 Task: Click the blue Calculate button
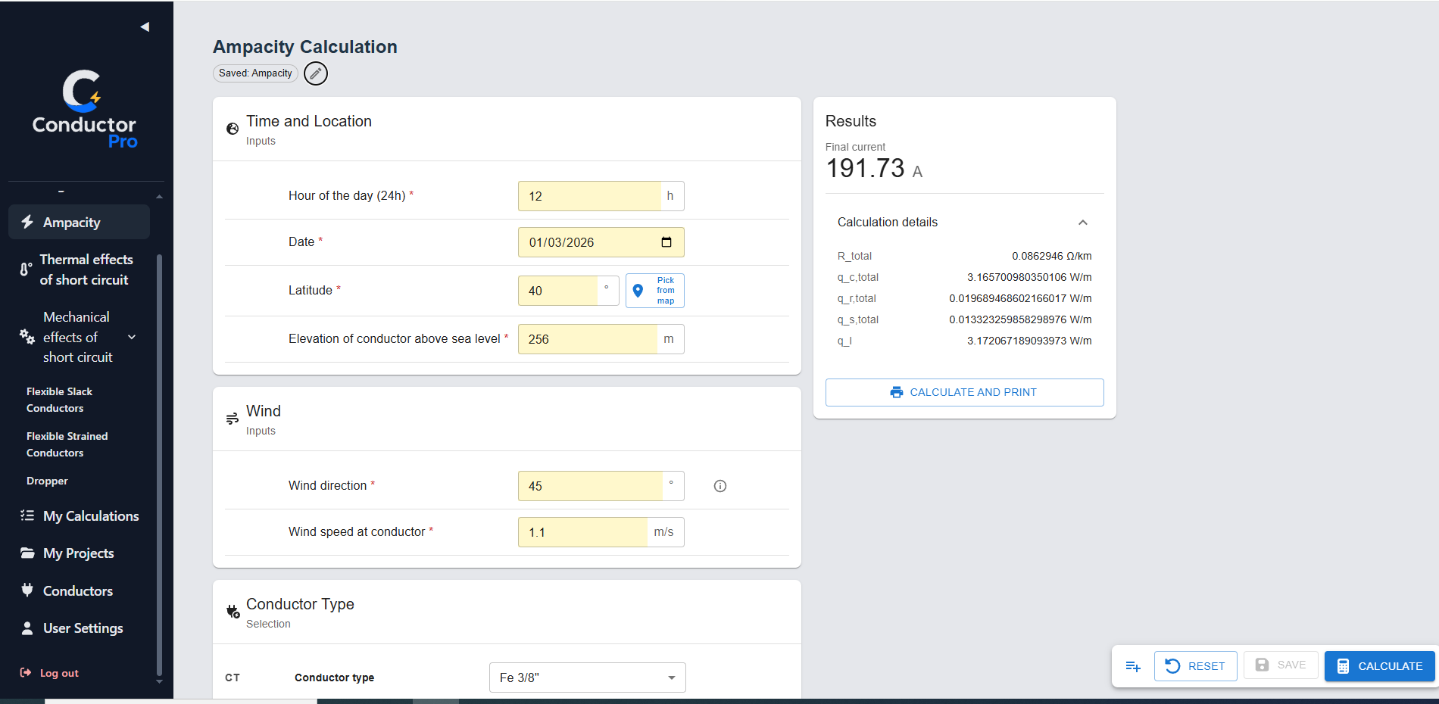(1379, 666)
